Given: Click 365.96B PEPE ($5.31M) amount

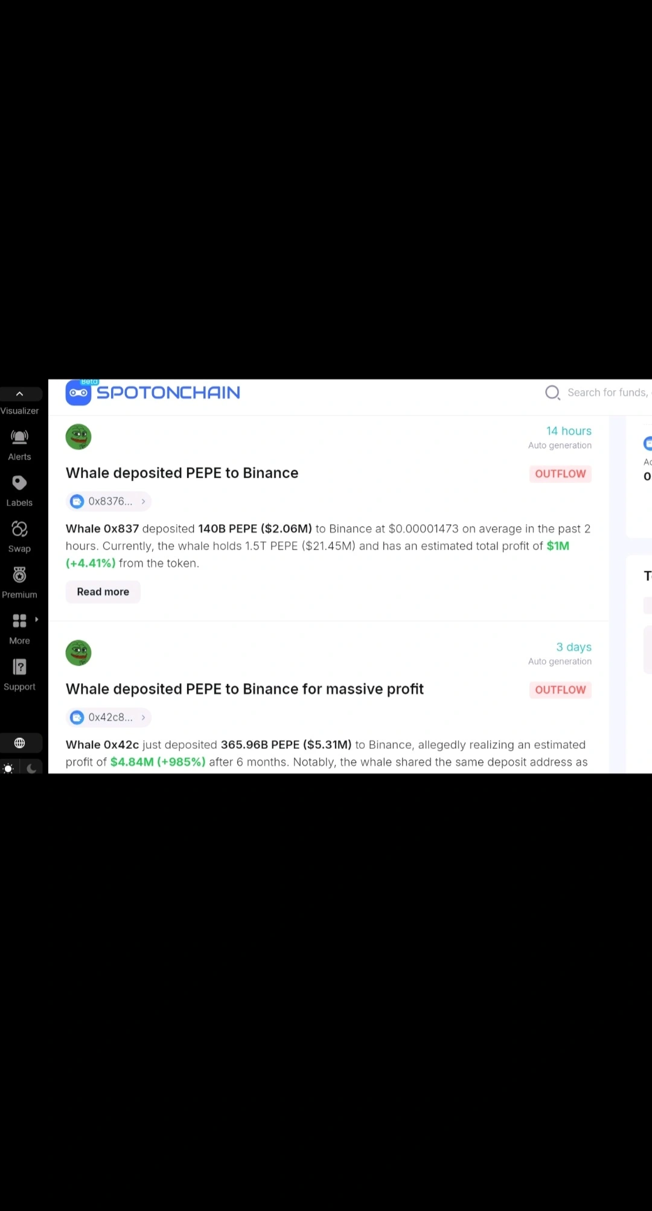Looking at the screenshot, I should (x=286, y=745).
